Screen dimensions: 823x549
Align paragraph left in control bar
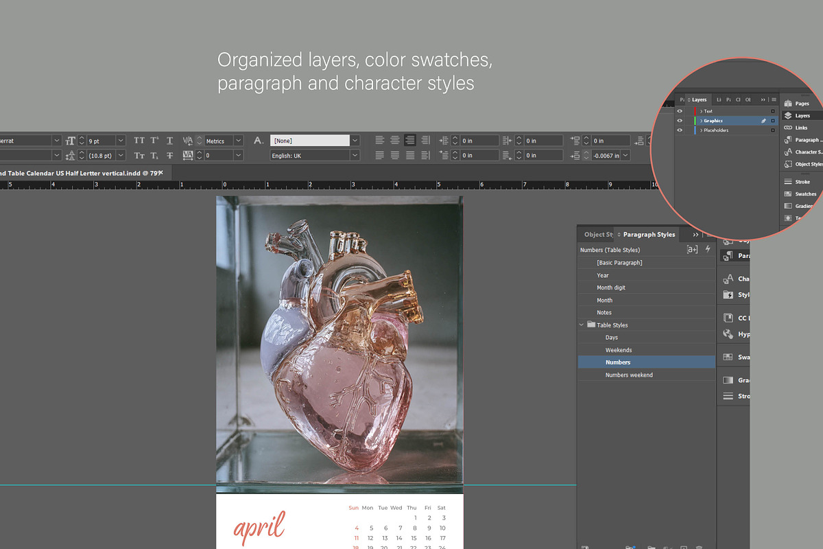pos(380,140)
